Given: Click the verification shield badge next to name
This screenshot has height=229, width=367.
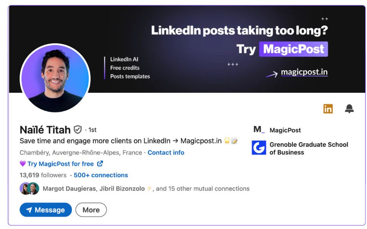Looking at the screenshot, I should pos(78,130).
